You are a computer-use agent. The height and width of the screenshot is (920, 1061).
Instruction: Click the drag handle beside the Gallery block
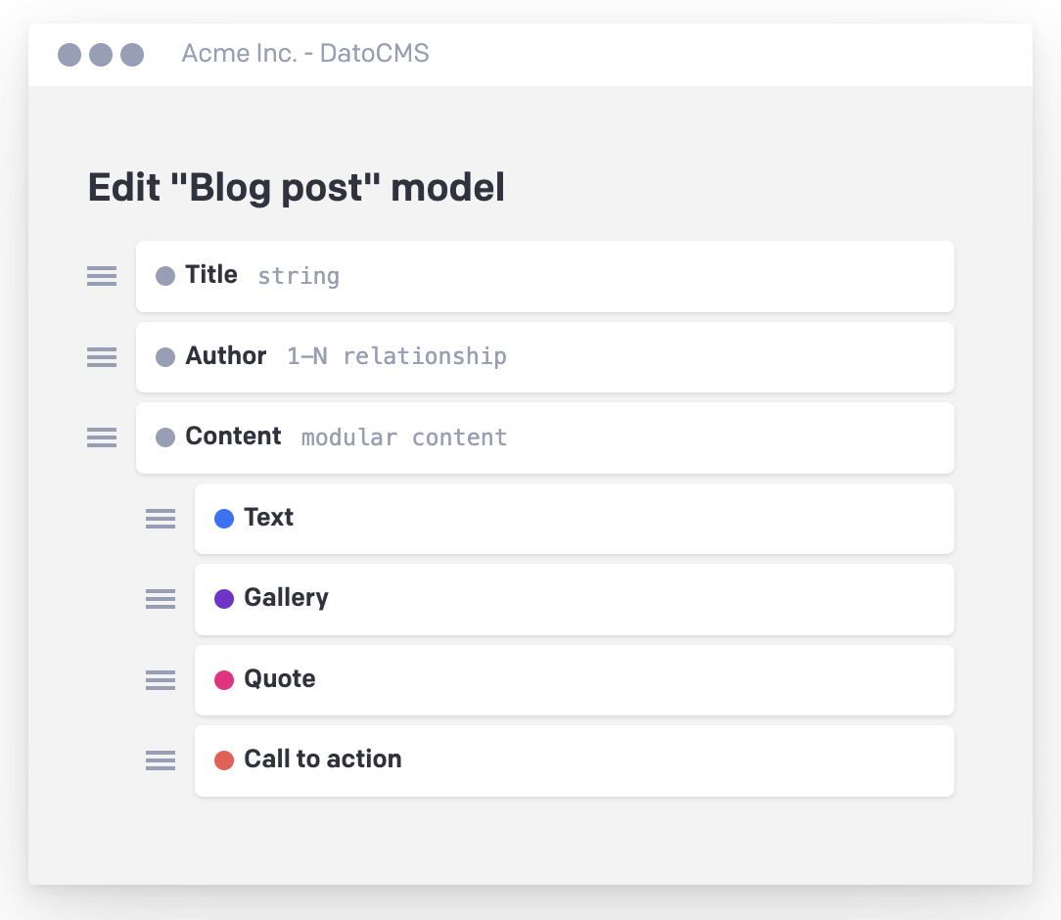[x=161, y=599]
